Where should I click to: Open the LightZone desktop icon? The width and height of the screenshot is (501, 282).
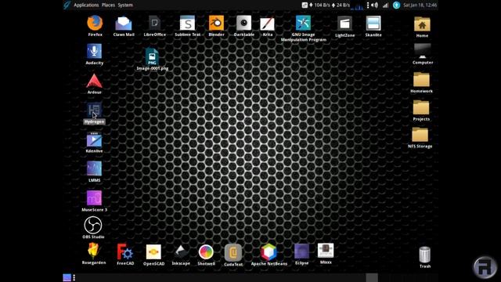(x=344, y=24)
